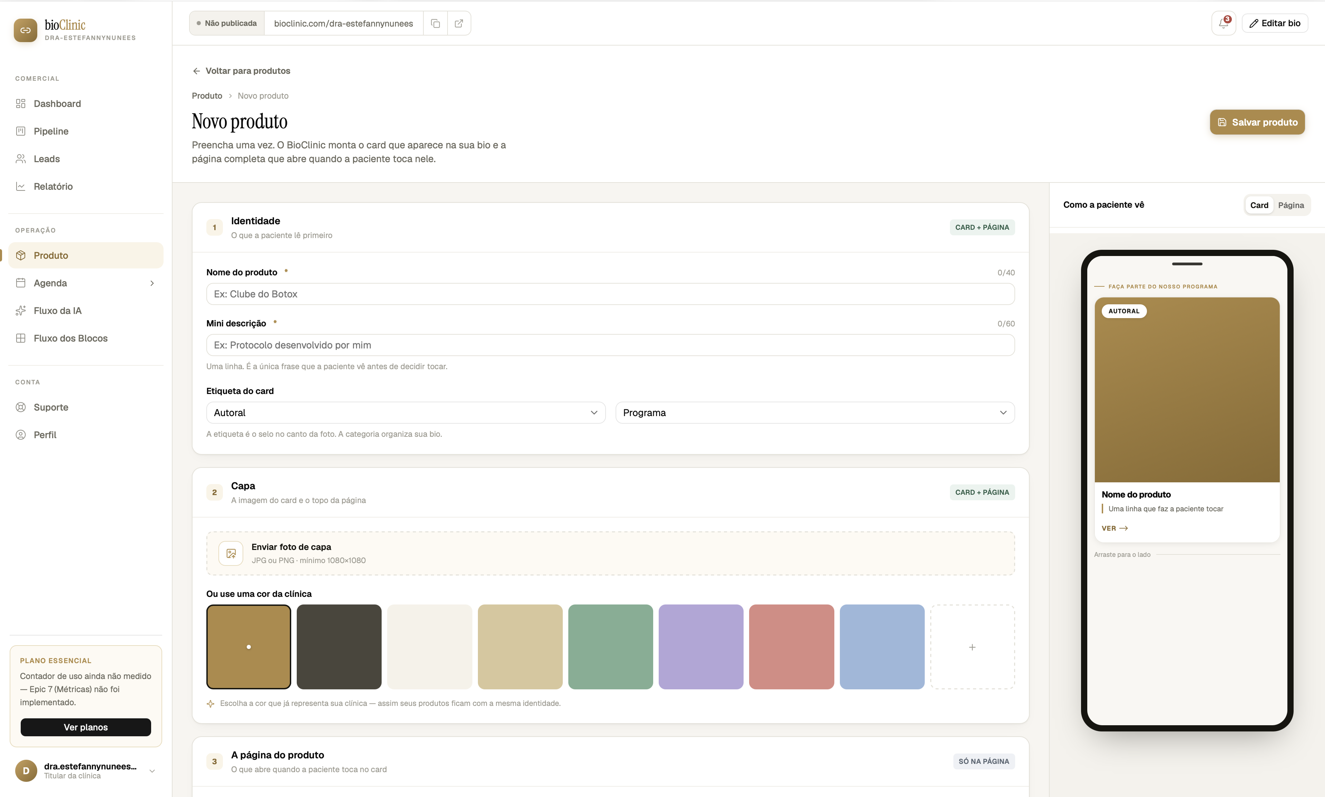Image resolution: width=1325 pixels, height=797 pixels.
Task: Add a custom clinic color
Action: coord(972,647)
